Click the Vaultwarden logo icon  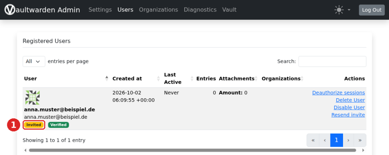[x=9, y=10]
